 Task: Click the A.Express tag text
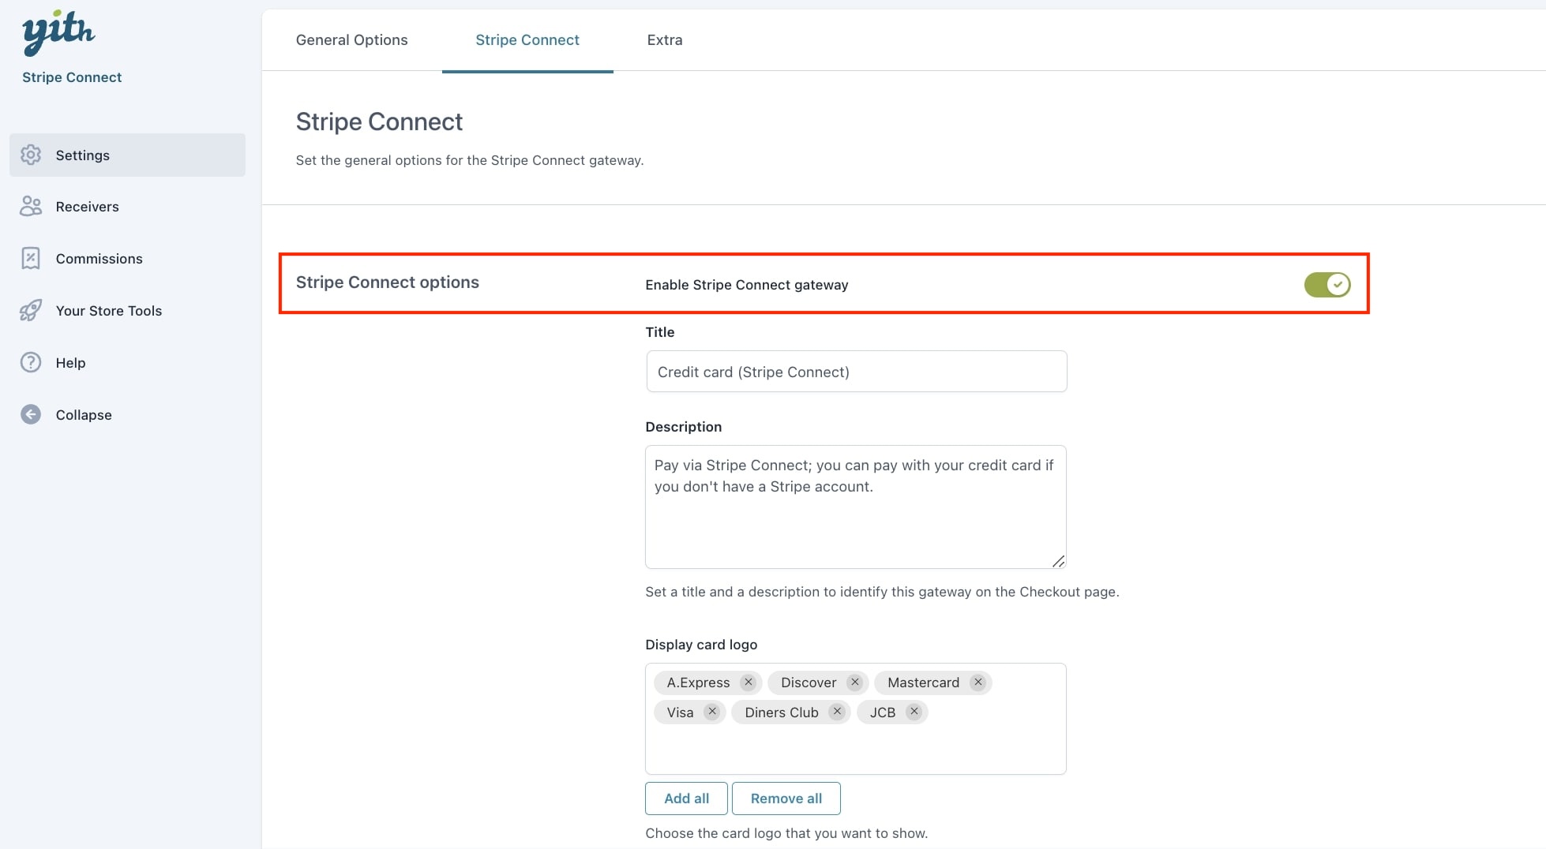(698, 683)
